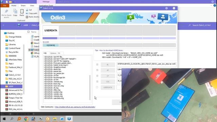Click the BL file button in Odin
217x122 pixels.
108,65
